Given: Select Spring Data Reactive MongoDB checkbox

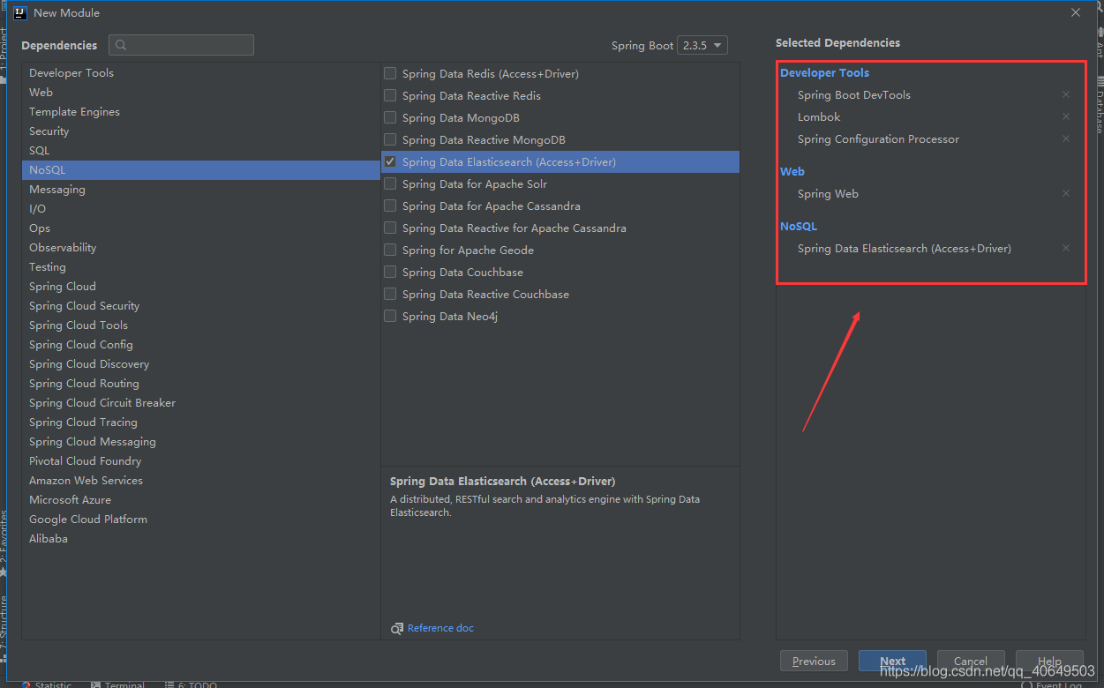Looking at the screenshot, I should (x=390, y=139).
